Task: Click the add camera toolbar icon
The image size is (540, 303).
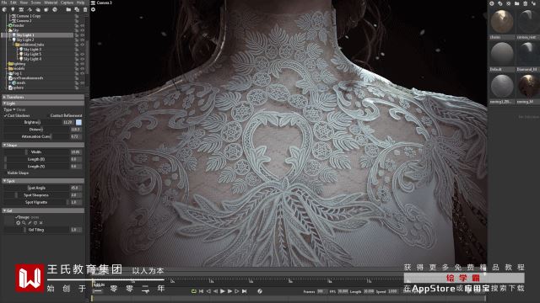Action: 21,9
